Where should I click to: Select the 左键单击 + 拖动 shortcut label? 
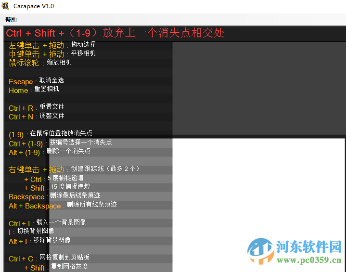36,45
